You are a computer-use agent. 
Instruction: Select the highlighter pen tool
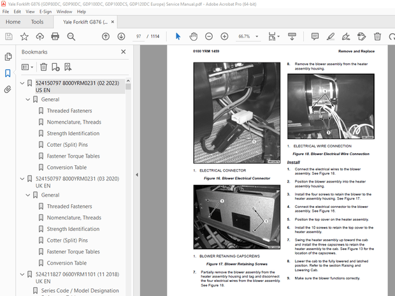330,36
